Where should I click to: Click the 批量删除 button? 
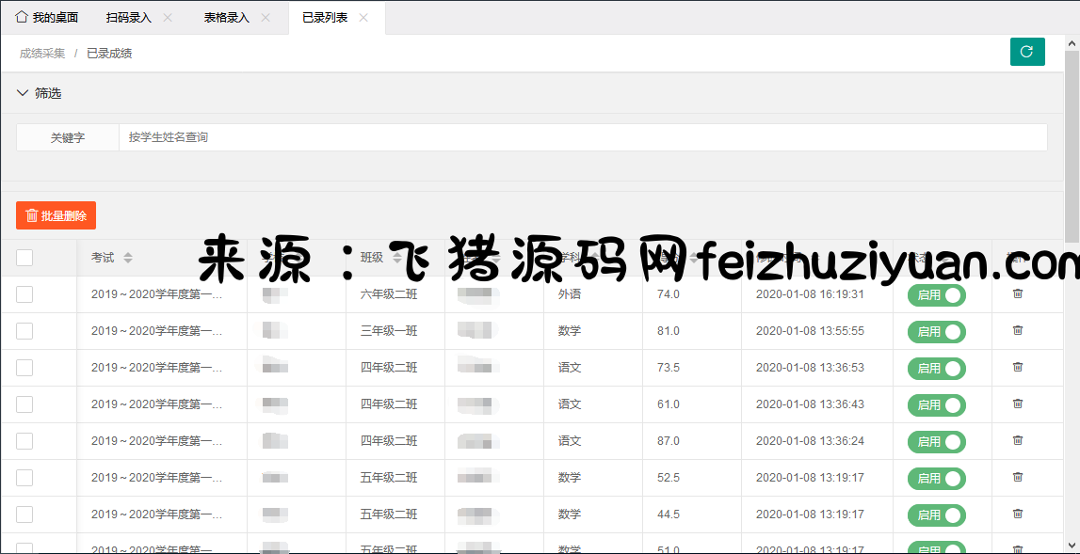[56, 215]
